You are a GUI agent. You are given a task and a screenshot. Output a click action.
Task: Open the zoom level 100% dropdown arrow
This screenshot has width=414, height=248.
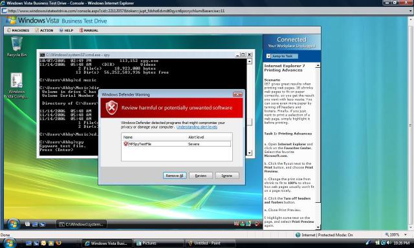(406, 234)
